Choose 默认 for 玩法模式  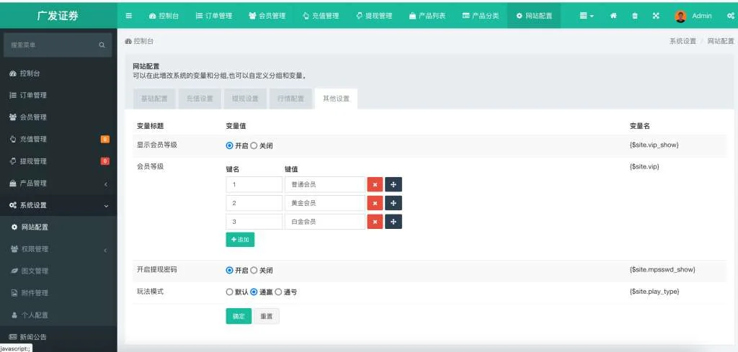(x=229, y=292)
